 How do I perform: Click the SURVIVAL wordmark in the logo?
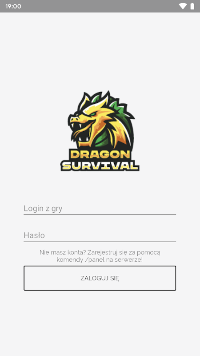[x=100, y=166]
